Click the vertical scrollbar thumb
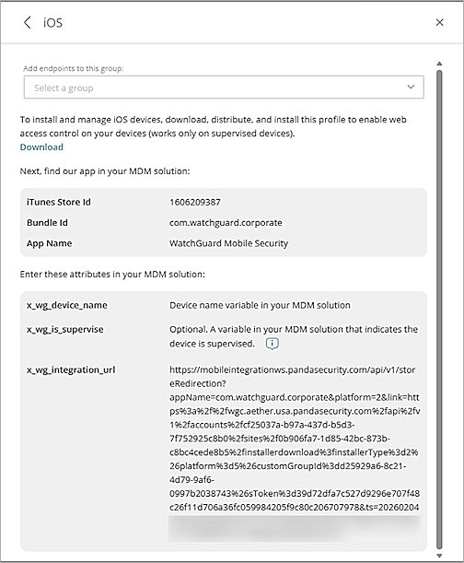Screen dimensions: 464x563 (439, 310)
